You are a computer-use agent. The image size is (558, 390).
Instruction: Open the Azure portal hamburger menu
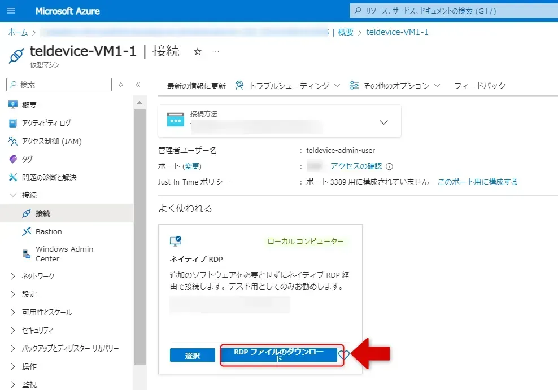pyautogui.click(x=11, y=11)
